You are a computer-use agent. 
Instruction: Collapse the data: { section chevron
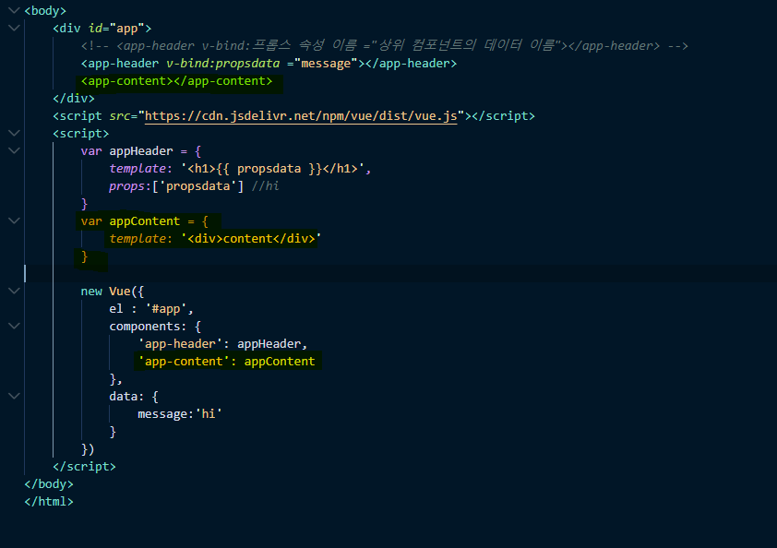(x=14, y=396)
